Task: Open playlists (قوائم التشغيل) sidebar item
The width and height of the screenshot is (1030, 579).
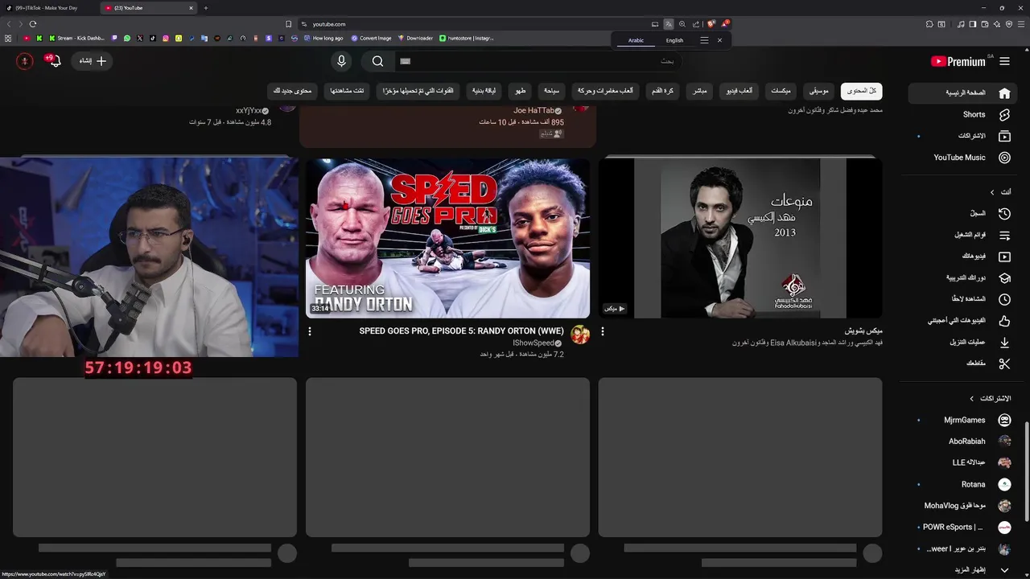Action: (x=961, y=235)
